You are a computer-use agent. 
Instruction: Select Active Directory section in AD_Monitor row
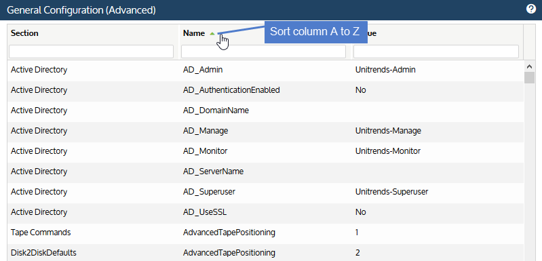[x=39, y=151]
